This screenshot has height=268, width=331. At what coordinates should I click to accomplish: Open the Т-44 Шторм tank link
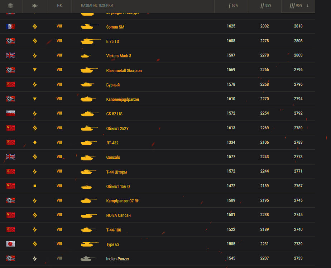click(116, 172)
